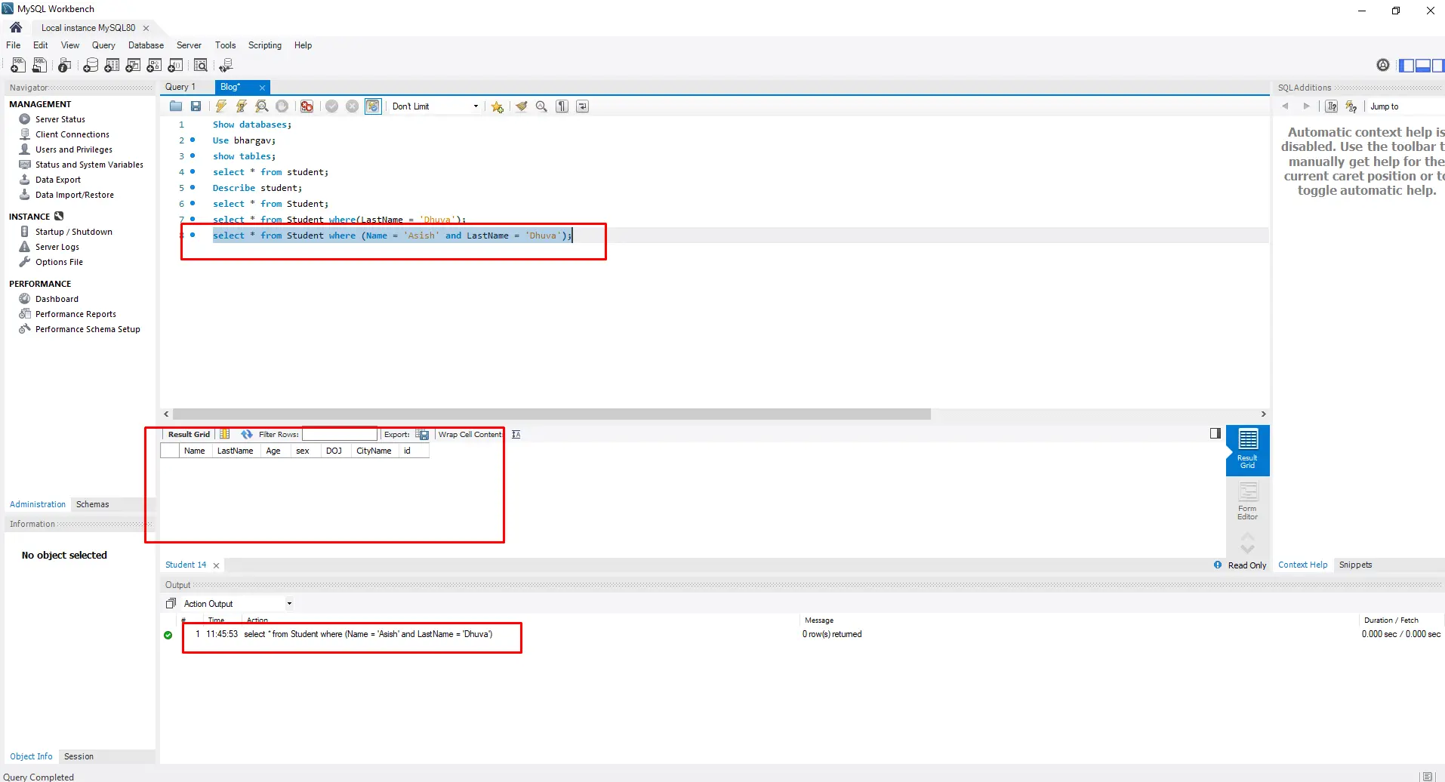The height and width of the screenshot is (782, 1445).
Task: Click the Save script floppy disk icon
Action: [196, 106]
